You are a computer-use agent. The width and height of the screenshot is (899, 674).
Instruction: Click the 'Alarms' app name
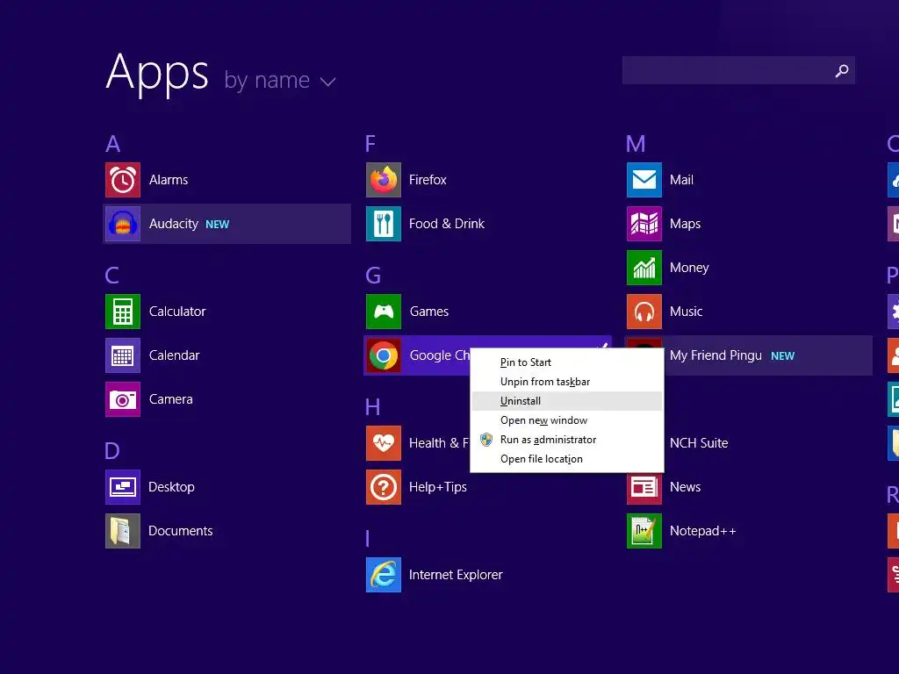tap(169, 180)
